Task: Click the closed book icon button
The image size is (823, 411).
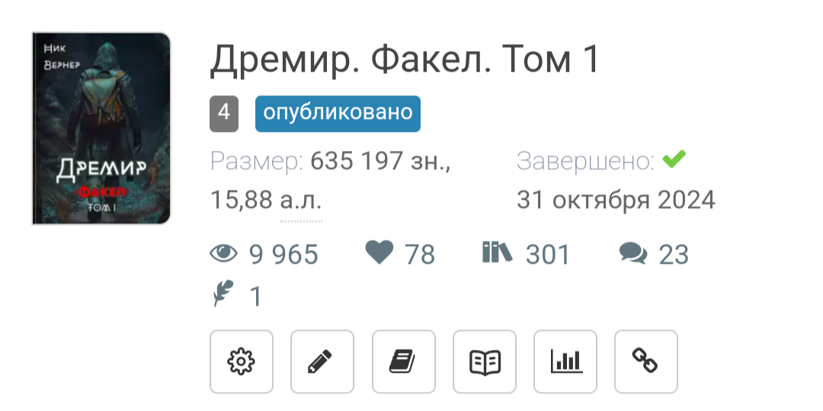Action: click(404, 361)
